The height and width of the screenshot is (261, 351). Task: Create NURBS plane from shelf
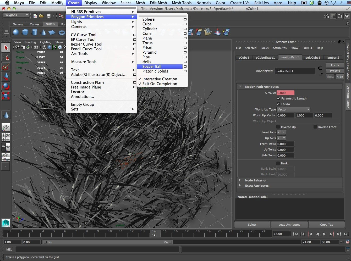pyautogui.click(x=52, y=32)
